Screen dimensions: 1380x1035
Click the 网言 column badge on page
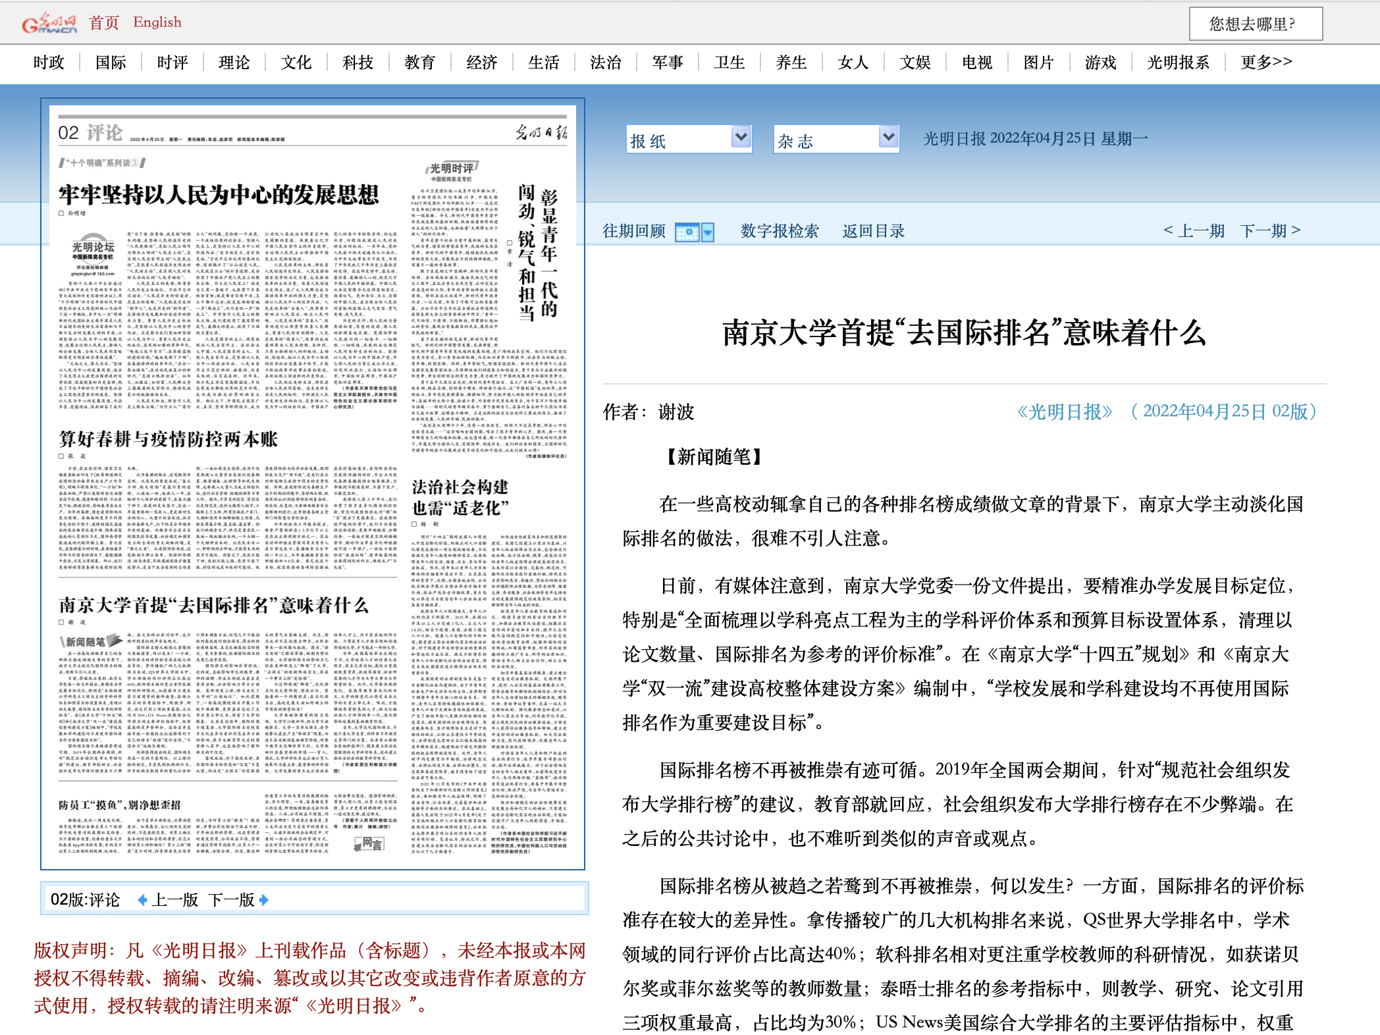tap(369, 844)
